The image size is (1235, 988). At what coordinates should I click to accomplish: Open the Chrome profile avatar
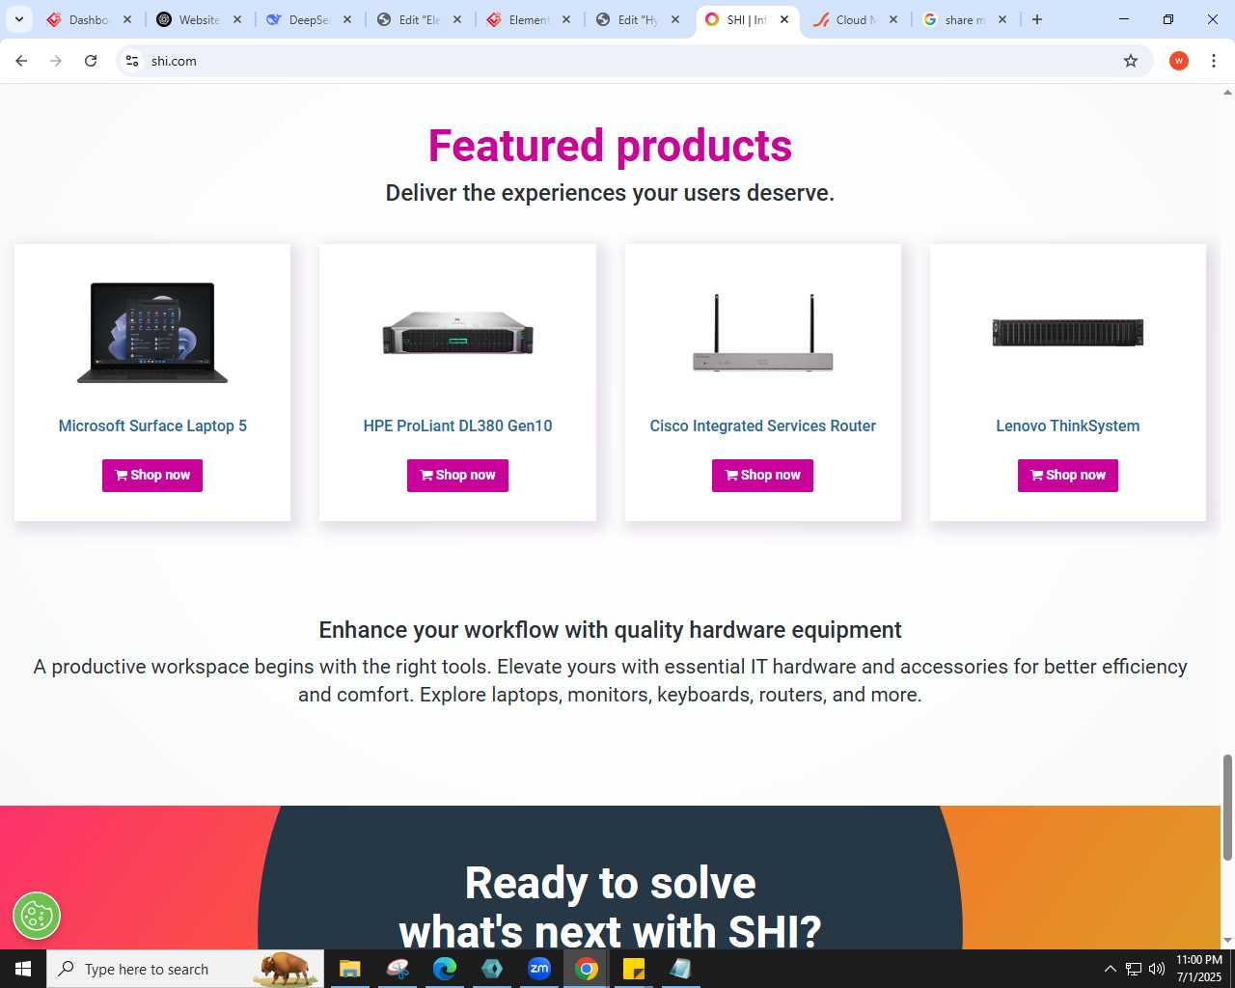[x=1179, y=61]
